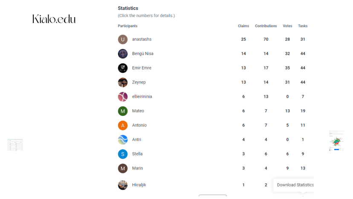The height and width of the screenshot is (199, 353).
Task: Select the left slide thumbnail
Action: coord(15,145)
